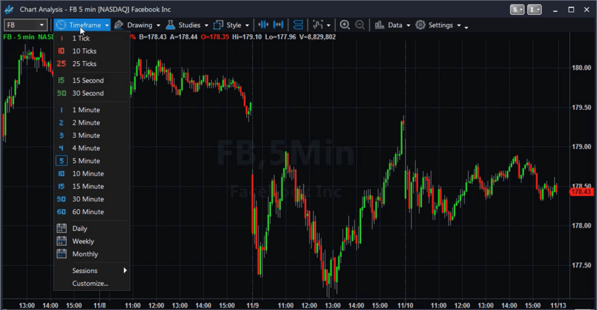The height and width of the screenshot is (310, 597).
Task: Select 15 Second timeframe
Action: tap(92, 80)
